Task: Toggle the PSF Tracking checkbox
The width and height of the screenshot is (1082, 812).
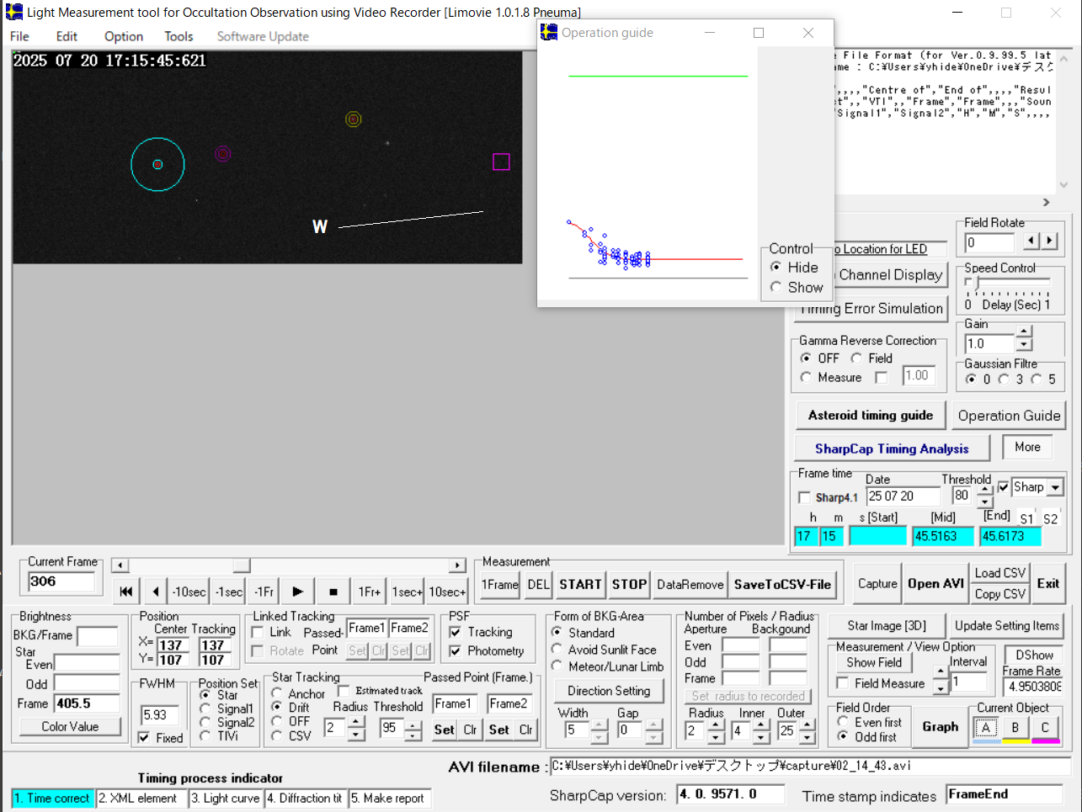Action: [456, 632]
